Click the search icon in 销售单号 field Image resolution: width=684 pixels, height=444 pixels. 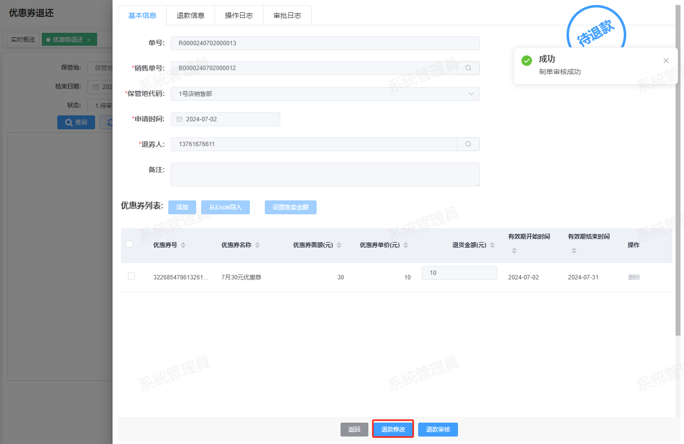point(468,68)
